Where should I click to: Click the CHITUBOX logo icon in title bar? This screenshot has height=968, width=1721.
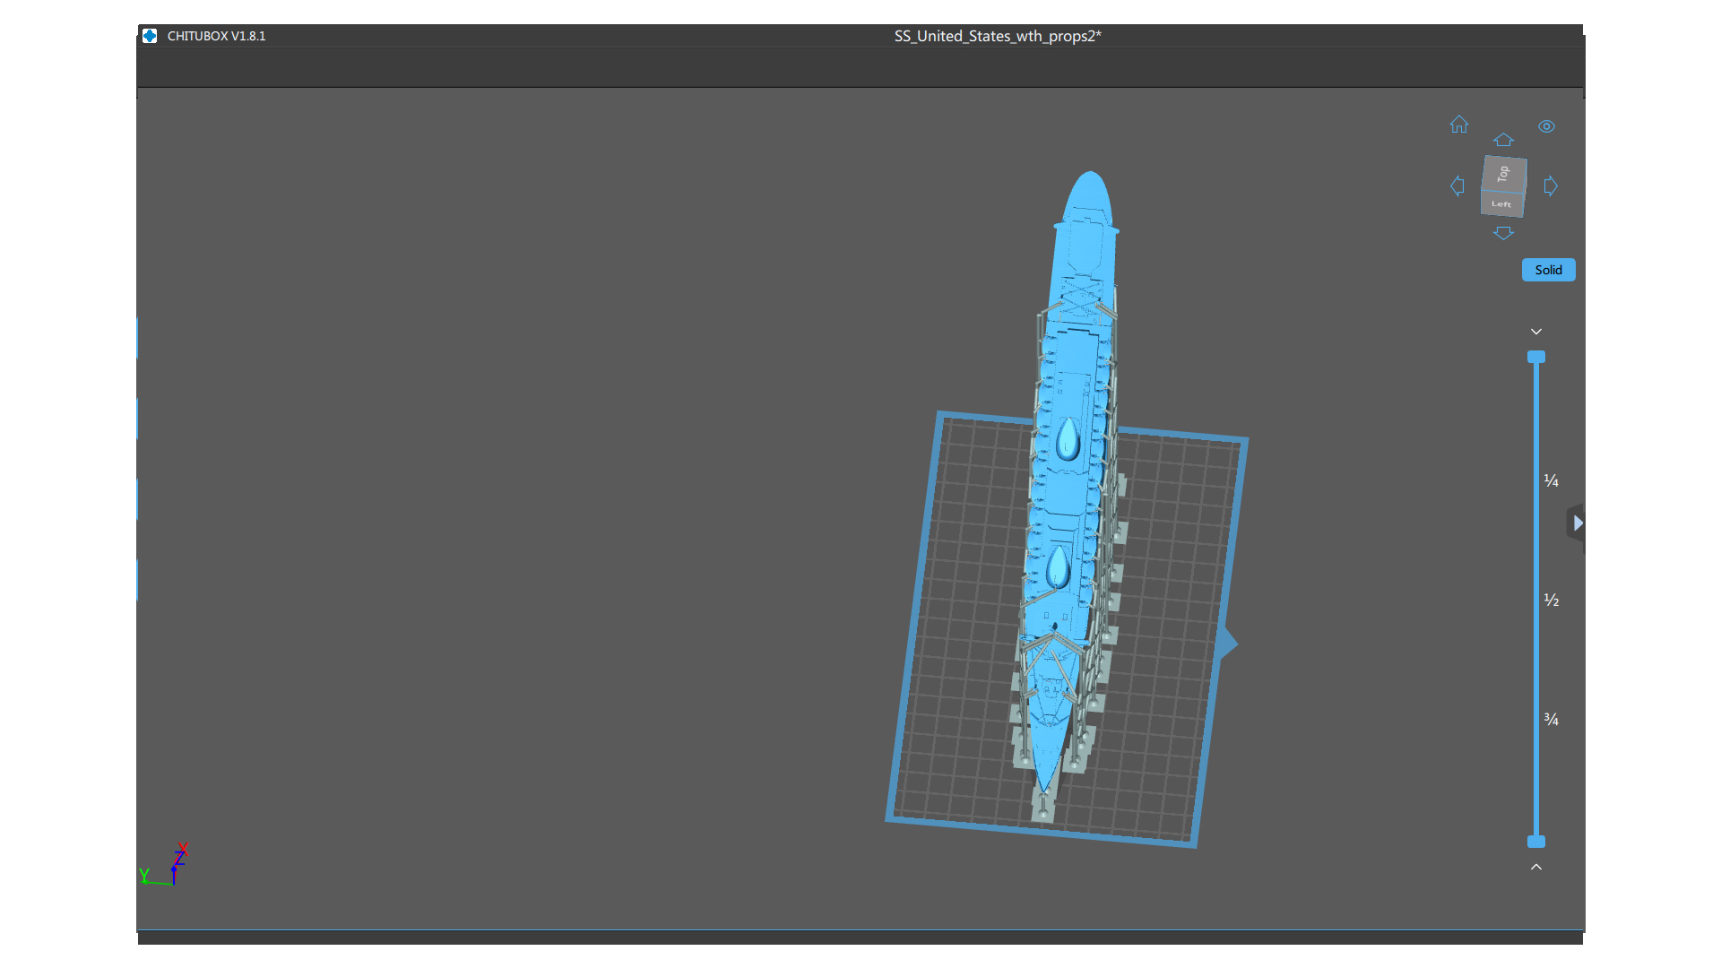[150, 36]
